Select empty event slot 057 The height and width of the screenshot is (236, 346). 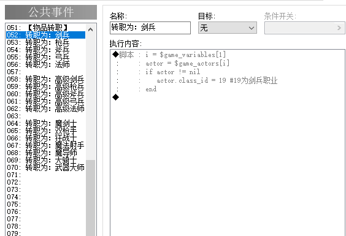tap(45, 72)
